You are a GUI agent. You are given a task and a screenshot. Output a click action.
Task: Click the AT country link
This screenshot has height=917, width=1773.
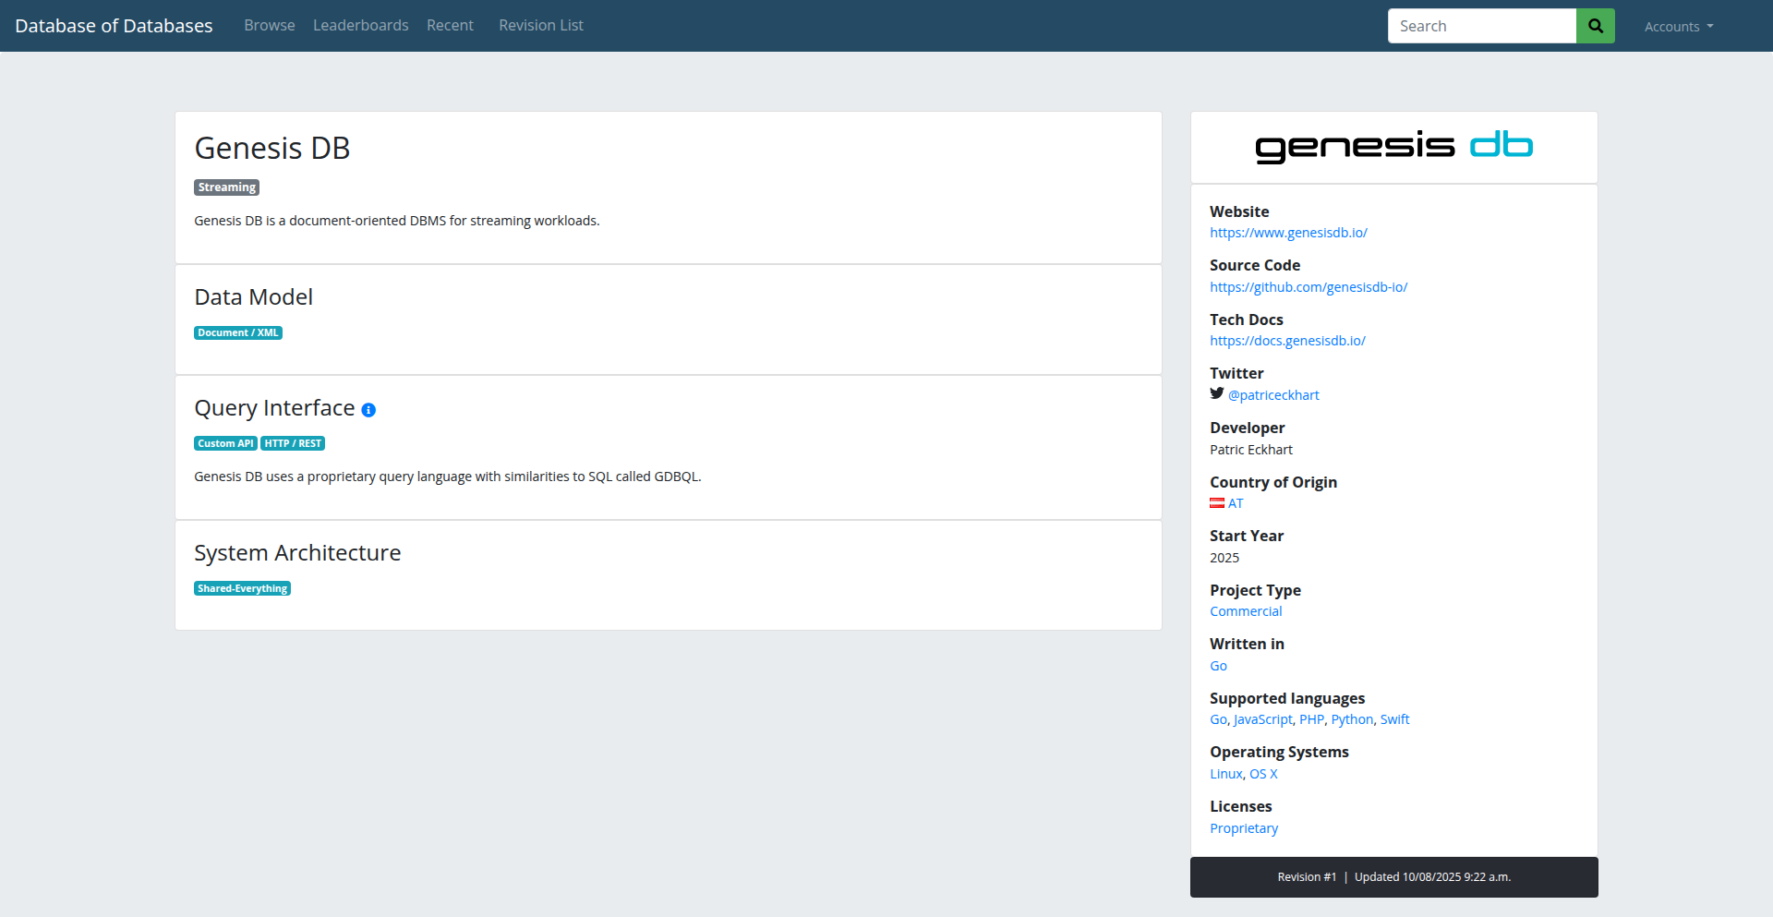[x=1236, y=503]
